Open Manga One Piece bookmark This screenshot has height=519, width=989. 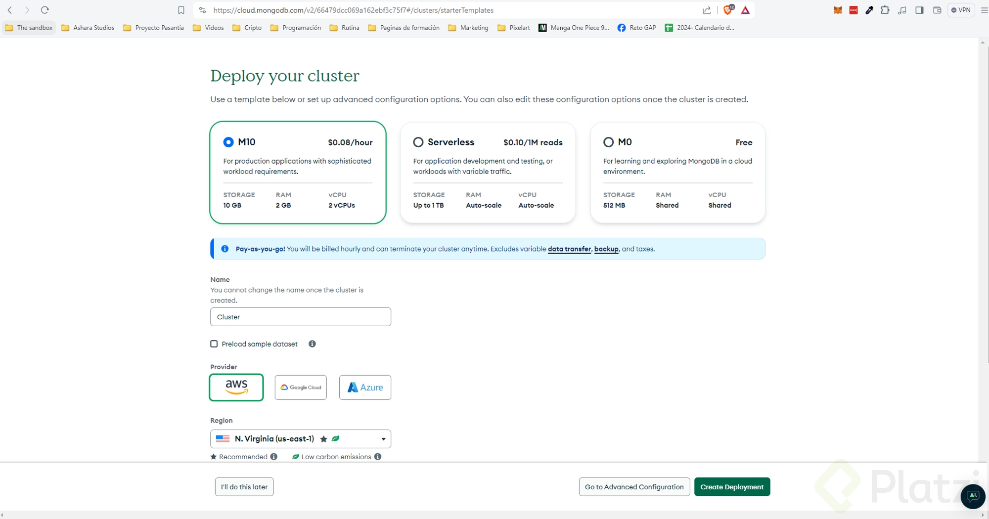pyautogui.click(x=574, y=28)
